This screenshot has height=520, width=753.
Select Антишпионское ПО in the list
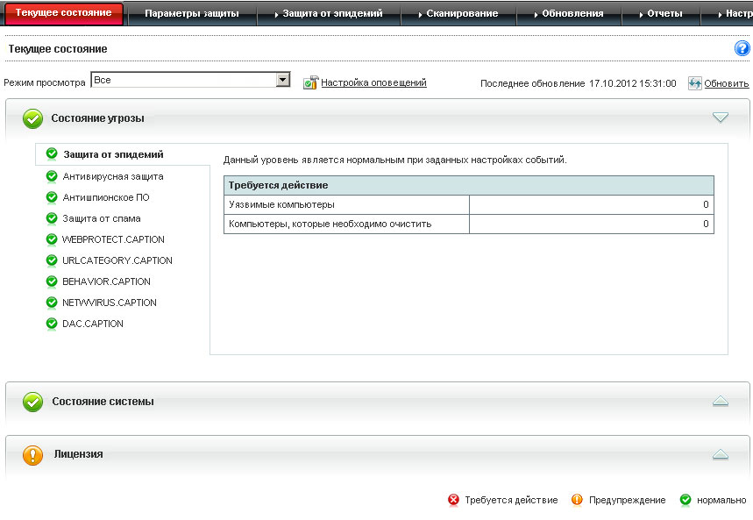coord(106,197)
